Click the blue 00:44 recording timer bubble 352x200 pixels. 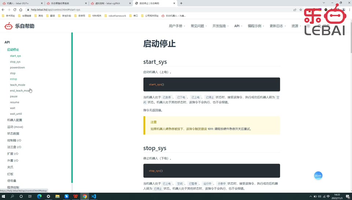tap(318, 175)
